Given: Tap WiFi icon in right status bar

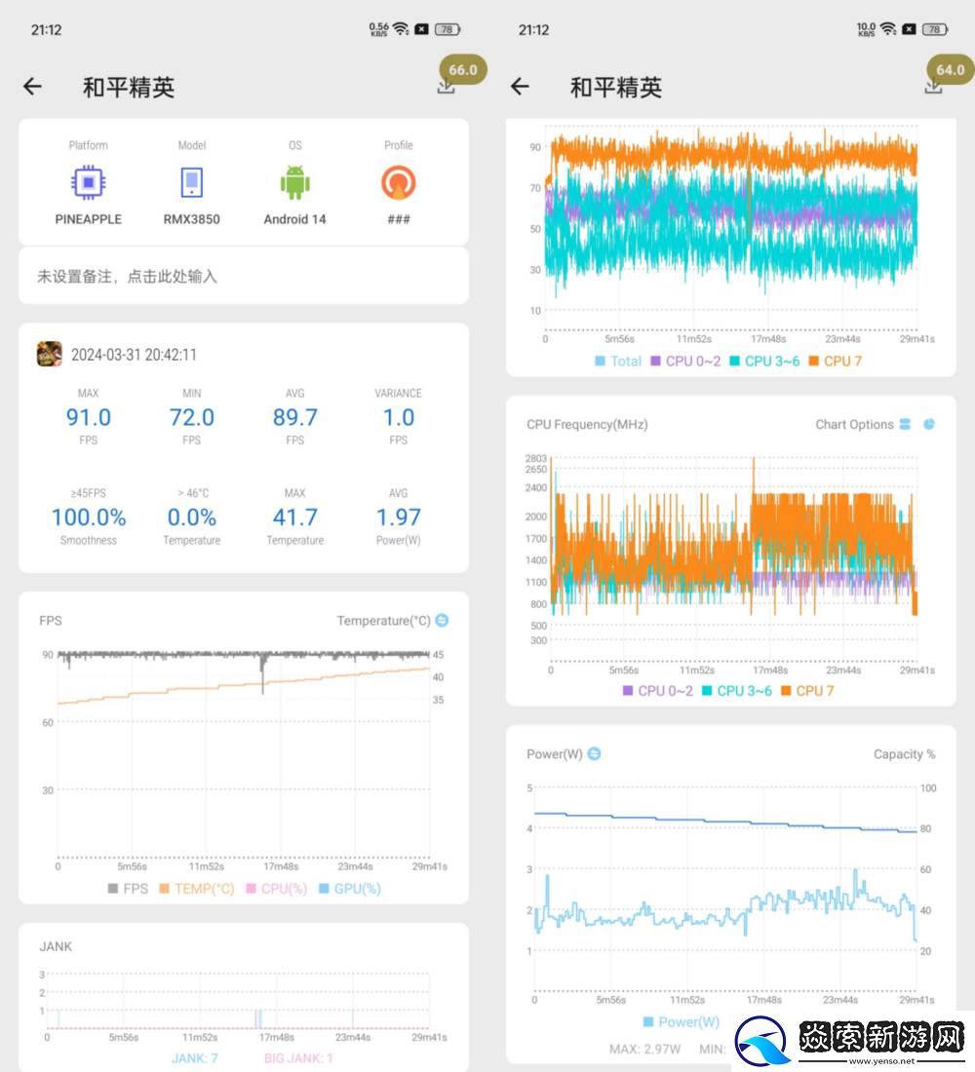Looking at the screenshot, I should point(889,28).
